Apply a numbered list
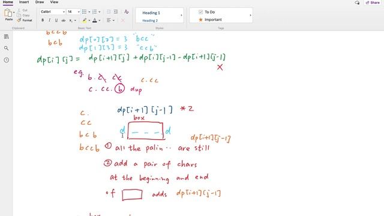The height and width of the screenshot is (216, 384). tap(95, 12)
